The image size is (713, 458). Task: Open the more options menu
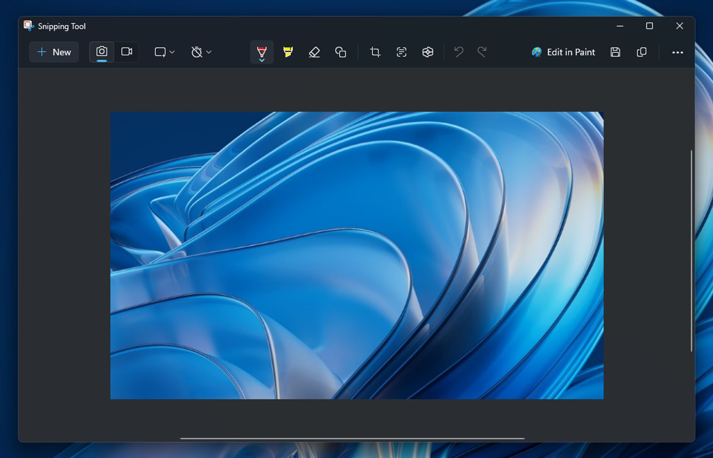677,52
